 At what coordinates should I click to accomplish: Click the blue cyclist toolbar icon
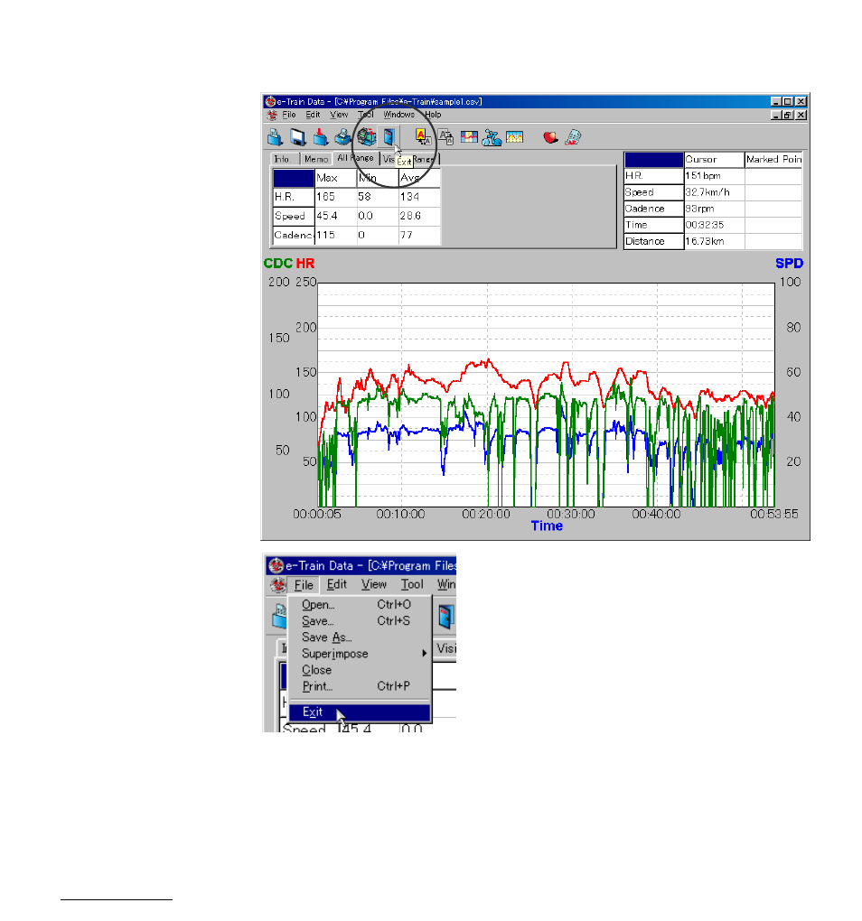[x=492, y=137]
